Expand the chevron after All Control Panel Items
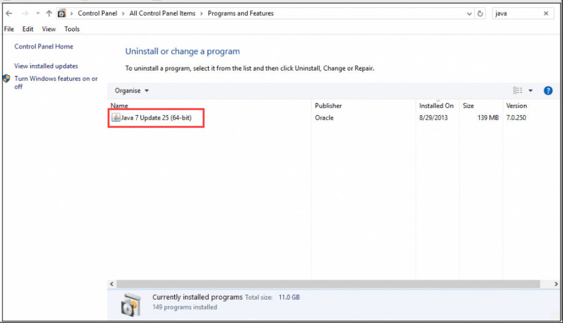 (x=201, y=13)
